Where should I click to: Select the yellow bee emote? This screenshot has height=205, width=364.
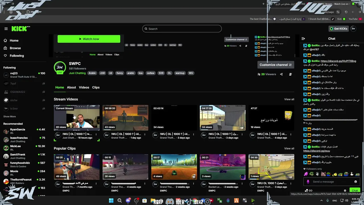[x=335, y=174]
